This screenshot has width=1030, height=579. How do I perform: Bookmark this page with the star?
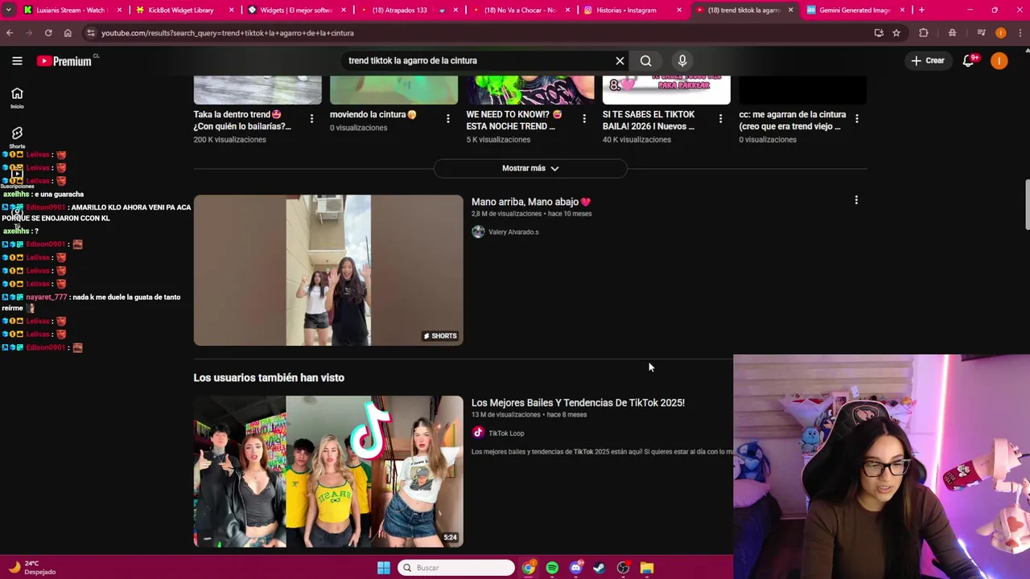coord(896,33)
